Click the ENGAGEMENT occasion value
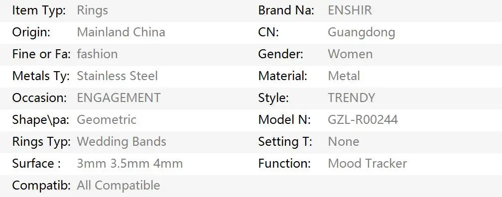 tap(119, 98)
